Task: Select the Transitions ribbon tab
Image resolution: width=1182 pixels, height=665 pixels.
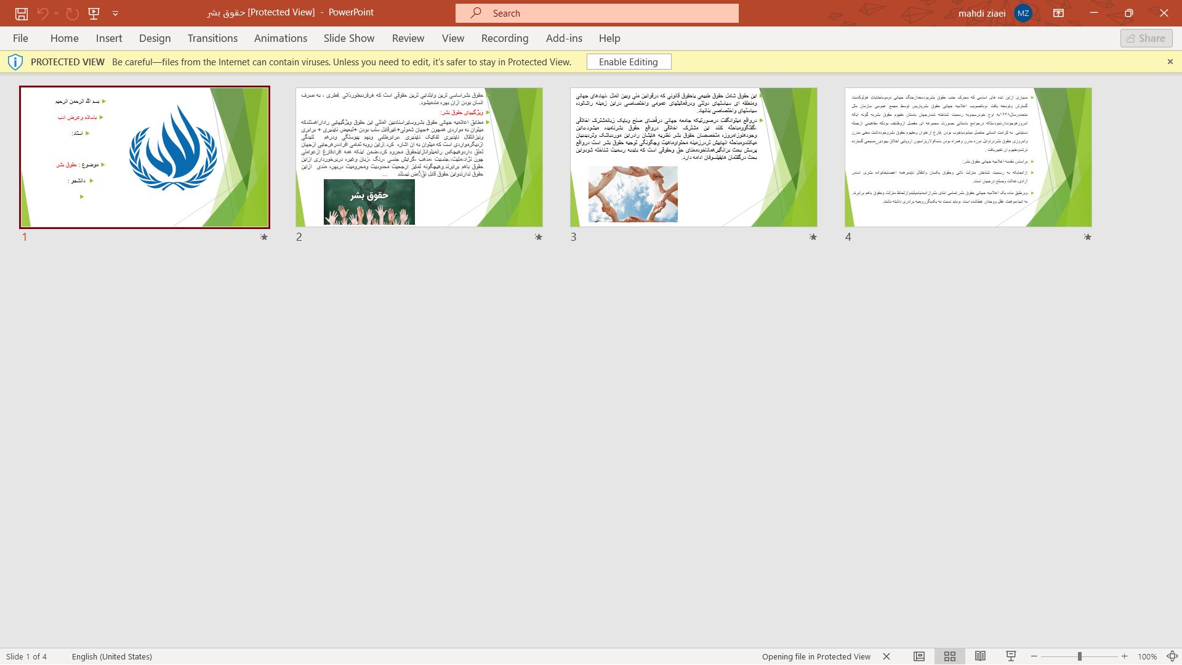Action: pyautogui.click(x=212, y=38)
